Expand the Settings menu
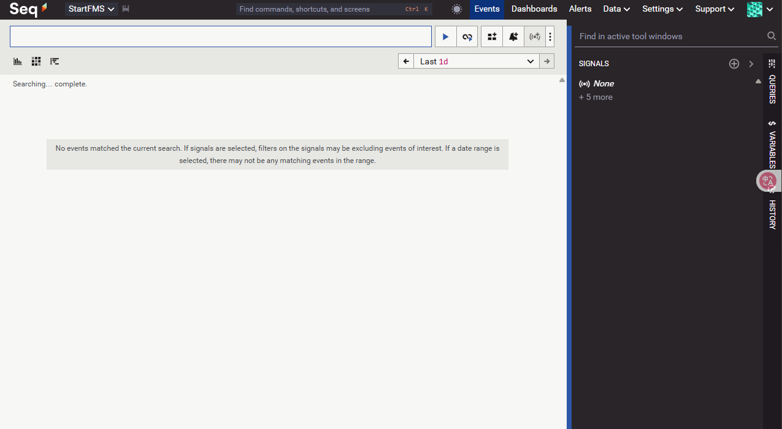 [x=662, y=9]
